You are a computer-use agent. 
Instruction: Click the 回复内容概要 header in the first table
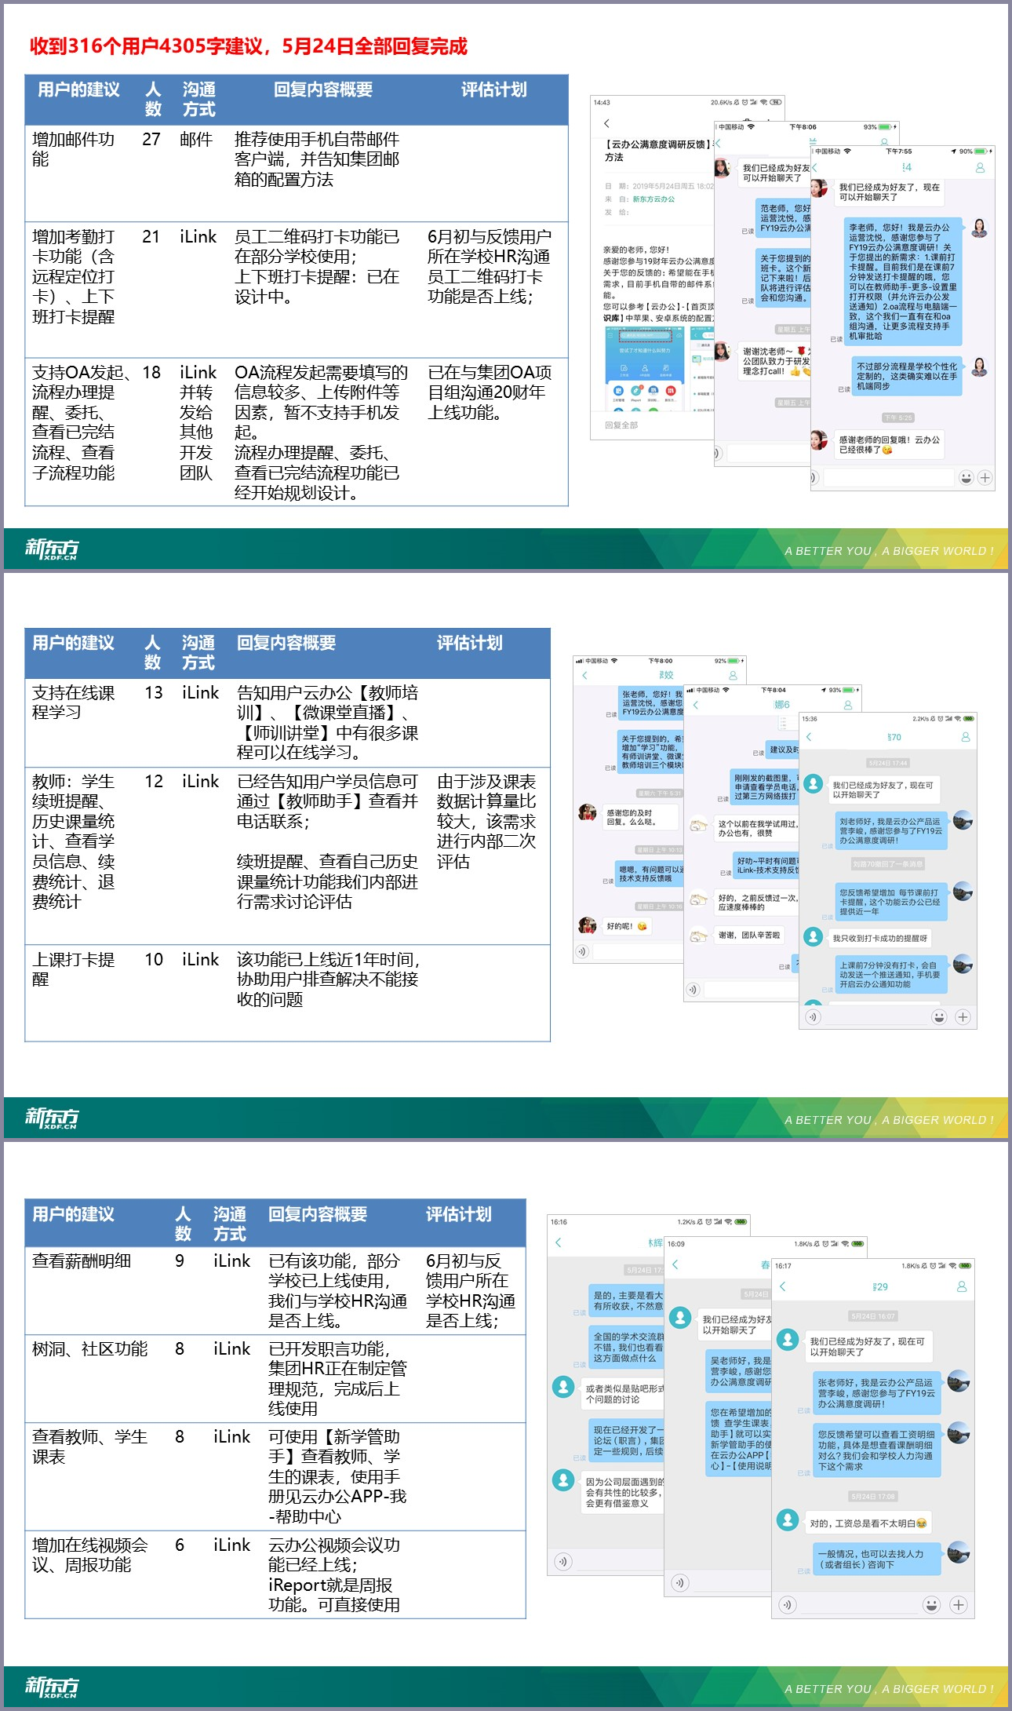coord(322,90)
